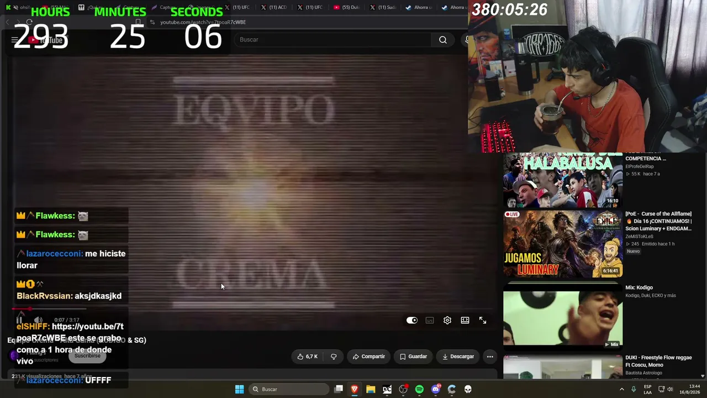Open the system tray volume icon
This screenshot has height=398, width=707.
point(670,389)
